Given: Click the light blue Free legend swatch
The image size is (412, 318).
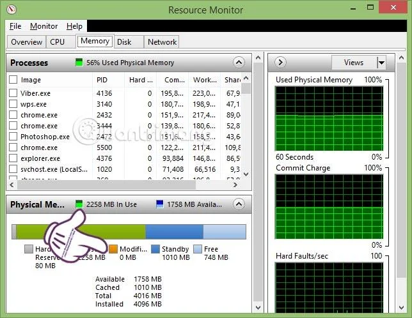Looking at the screenshot, I should click(197, 249).
